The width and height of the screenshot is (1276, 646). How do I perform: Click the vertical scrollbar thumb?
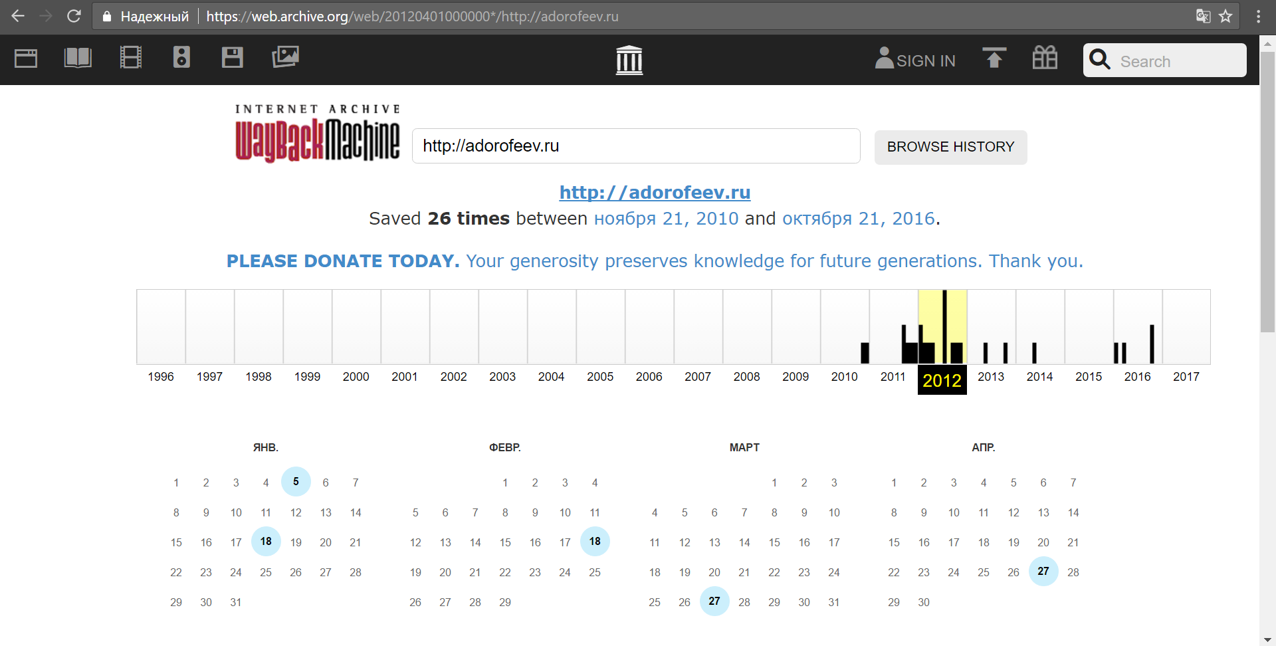1268,191
